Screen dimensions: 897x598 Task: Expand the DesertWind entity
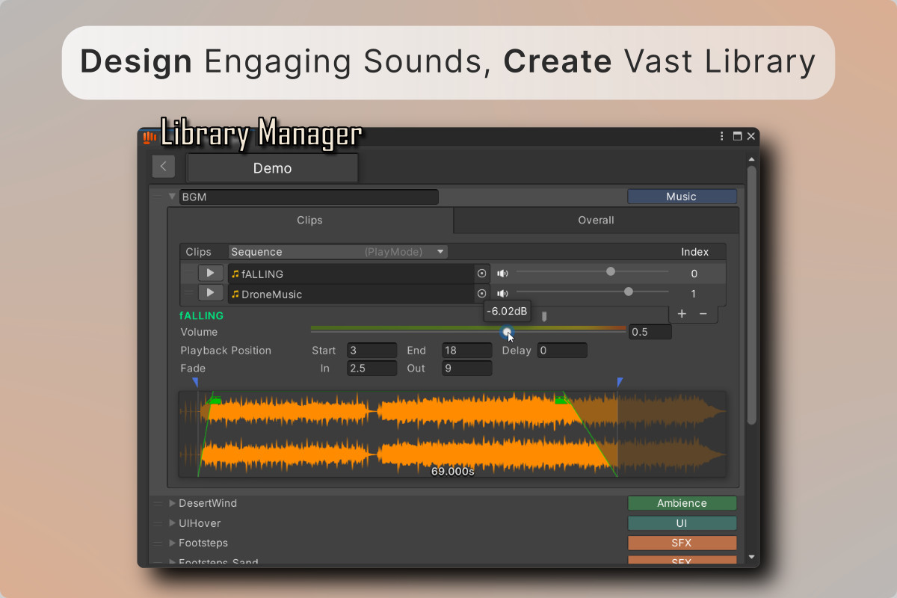[173, 503]
